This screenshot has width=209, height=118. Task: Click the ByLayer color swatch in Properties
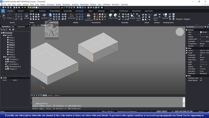click(201, 32)
